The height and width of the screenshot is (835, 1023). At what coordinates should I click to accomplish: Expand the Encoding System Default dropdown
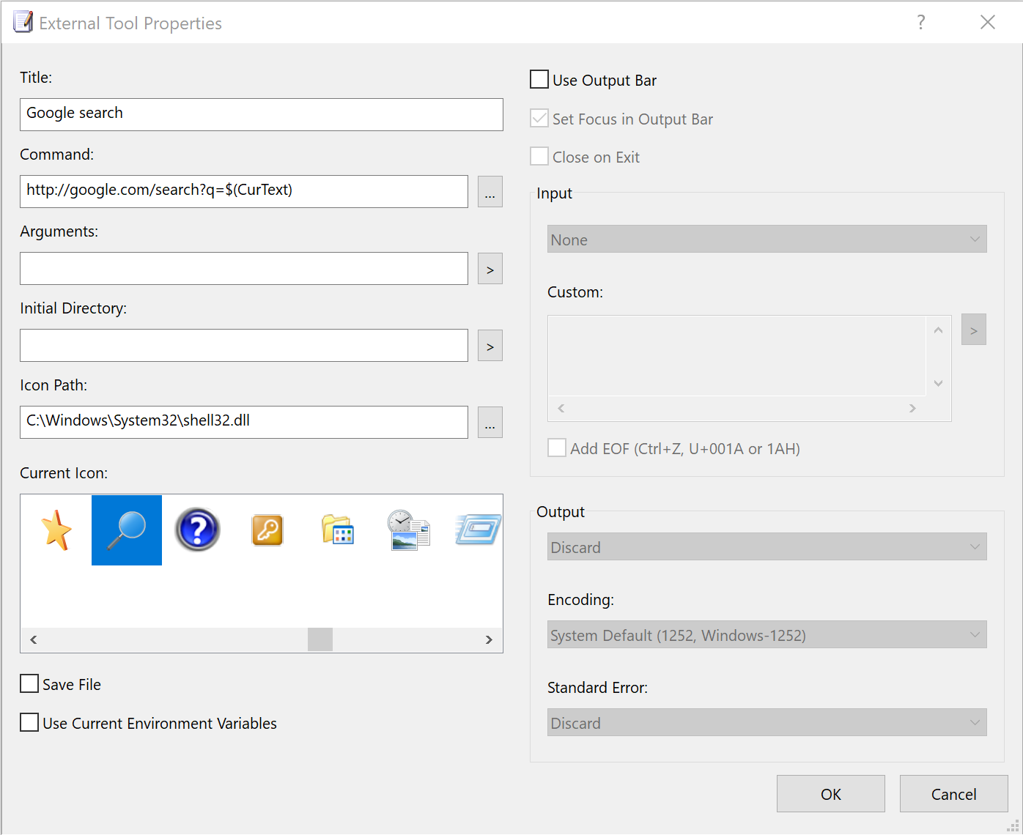point(767,634)
